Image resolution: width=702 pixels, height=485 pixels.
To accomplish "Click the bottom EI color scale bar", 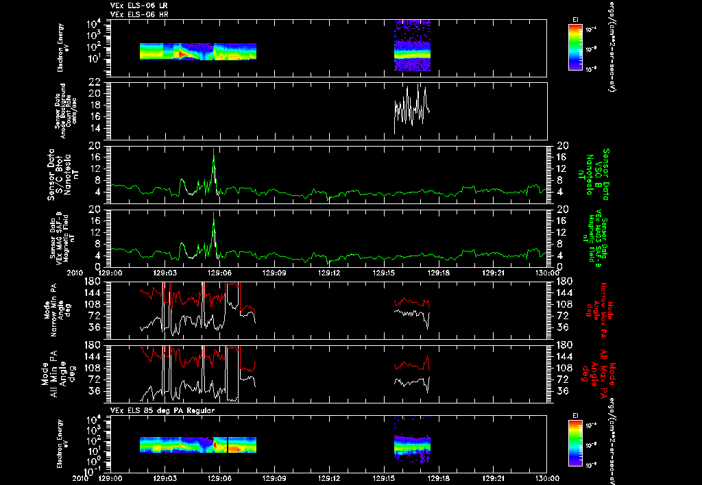I will pos(575,443).
